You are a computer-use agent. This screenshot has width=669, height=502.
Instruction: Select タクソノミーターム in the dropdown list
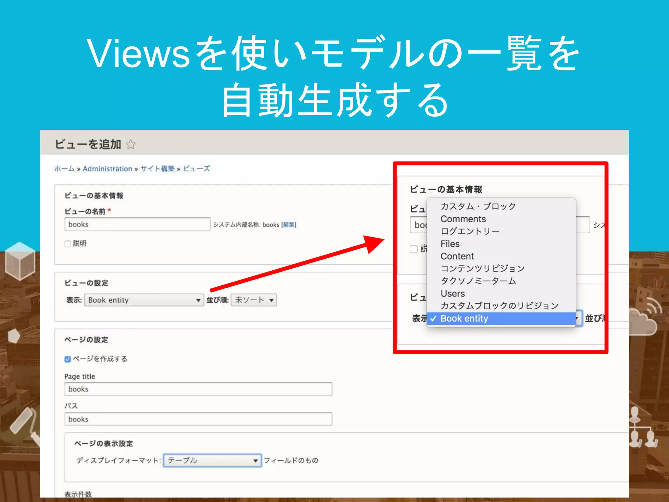tap(501, 281)
